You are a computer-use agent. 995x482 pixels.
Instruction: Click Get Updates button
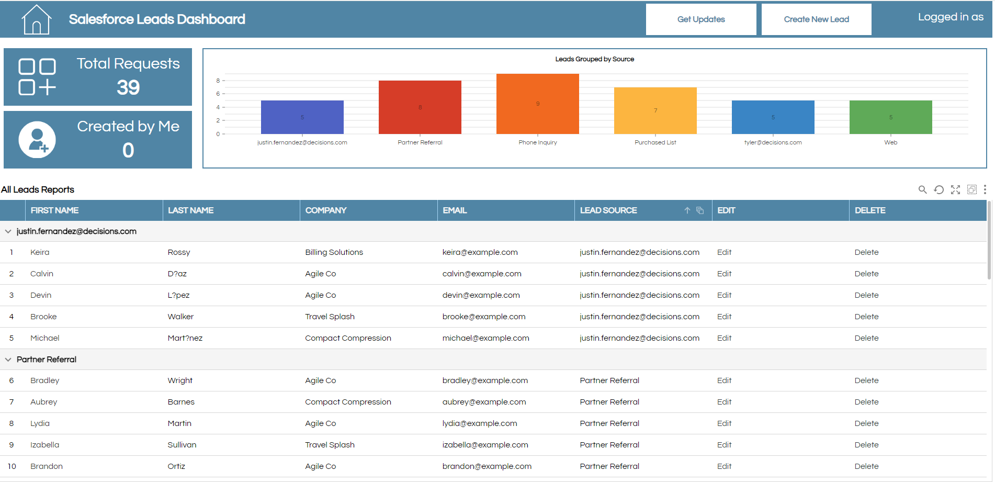701,19
